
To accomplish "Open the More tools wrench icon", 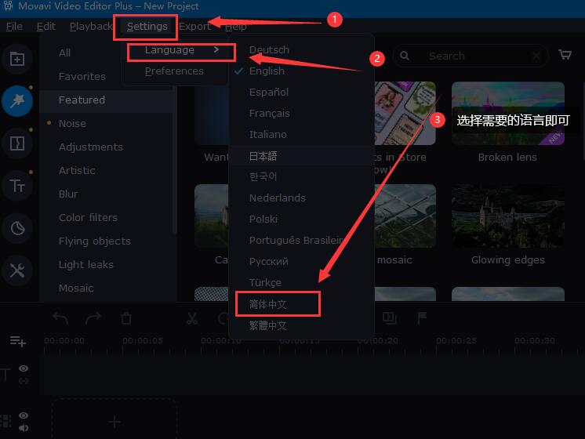I will coord(17,270).
